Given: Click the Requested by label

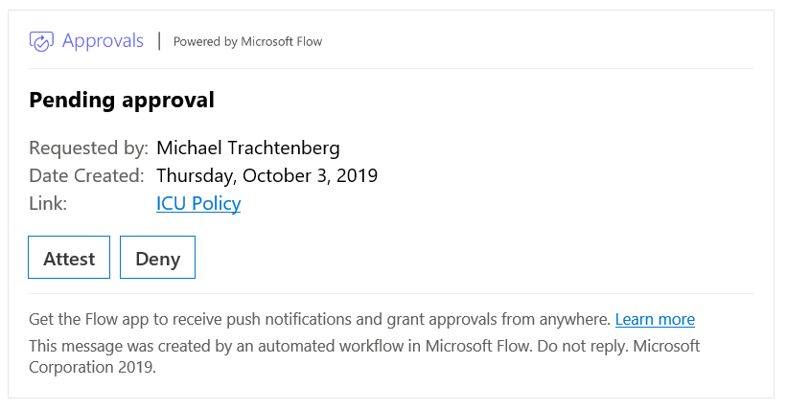Looking at the screenshot, I should [88, 148].
